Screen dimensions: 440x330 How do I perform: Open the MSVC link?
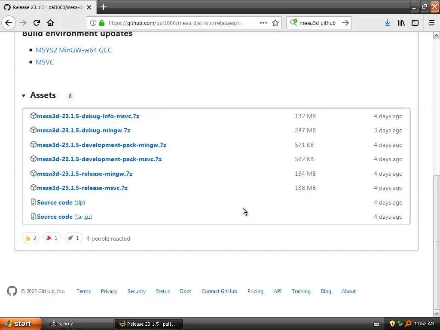45,62
